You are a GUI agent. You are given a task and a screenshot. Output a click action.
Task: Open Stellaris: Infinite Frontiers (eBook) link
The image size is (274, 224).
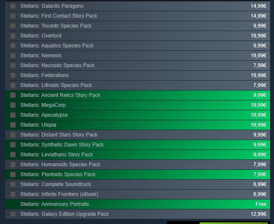point(59,194)
